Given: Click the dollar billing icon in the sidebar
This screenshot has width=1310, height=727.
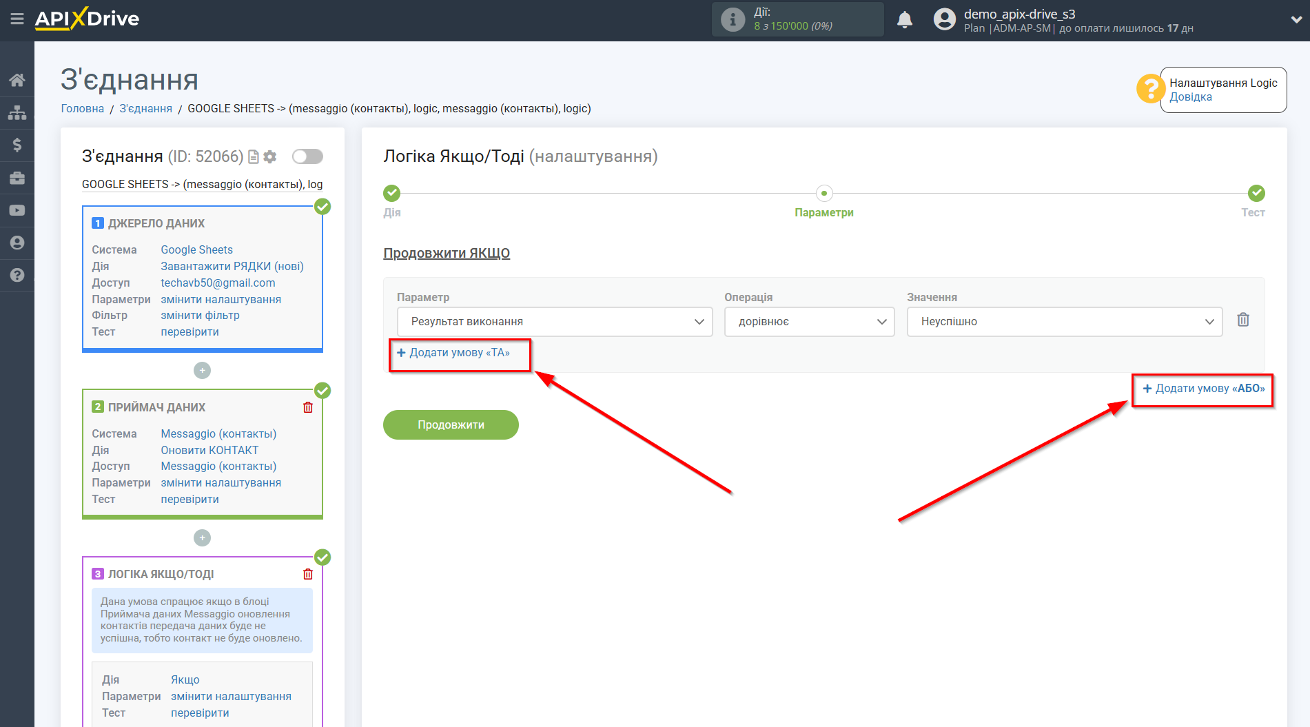Looking at the screenshot, I should pos(17,145).
